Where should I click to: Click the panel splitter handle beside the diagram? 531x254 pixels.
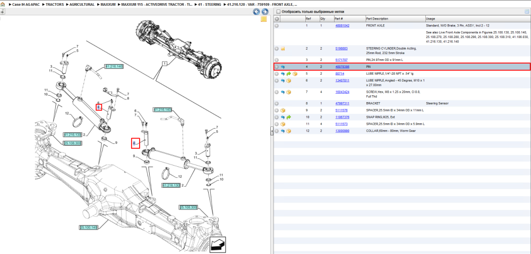271,131
